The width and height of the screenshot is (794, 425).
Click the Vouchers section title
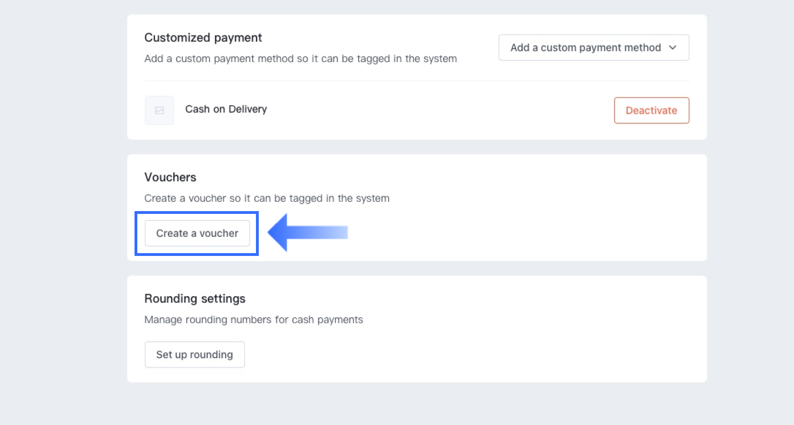coord(170,177)
